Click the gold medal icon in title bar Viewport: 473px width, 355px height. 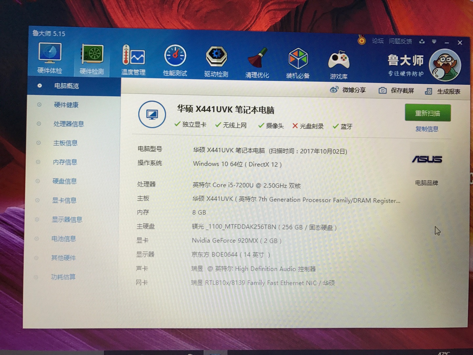click(x=362, y=40)
